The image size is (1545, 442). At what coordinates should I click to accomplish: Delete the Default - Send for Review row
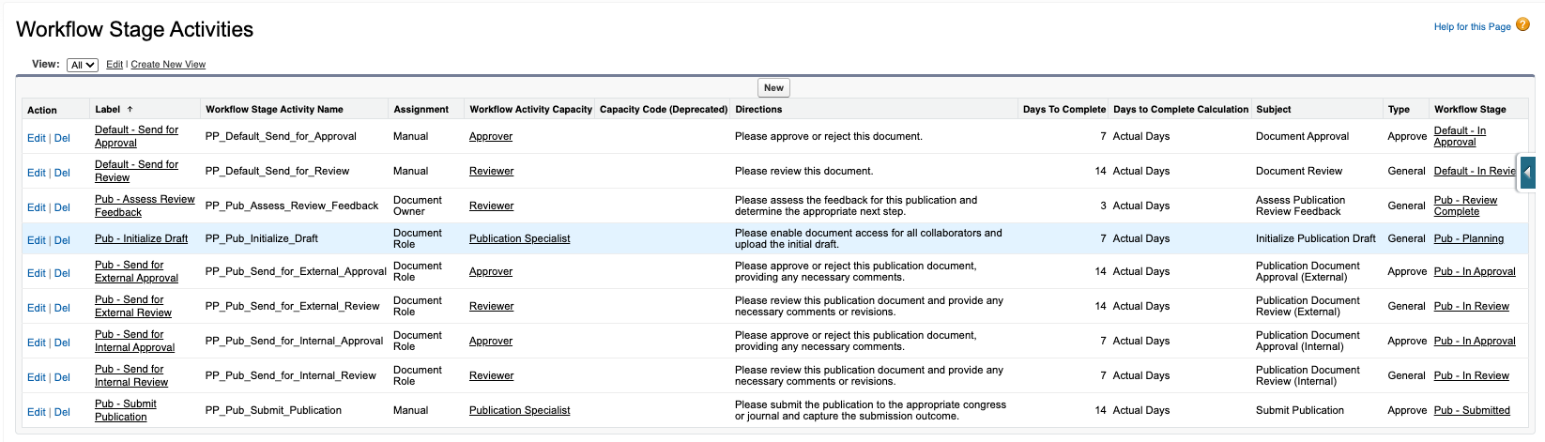pos(62,173)
